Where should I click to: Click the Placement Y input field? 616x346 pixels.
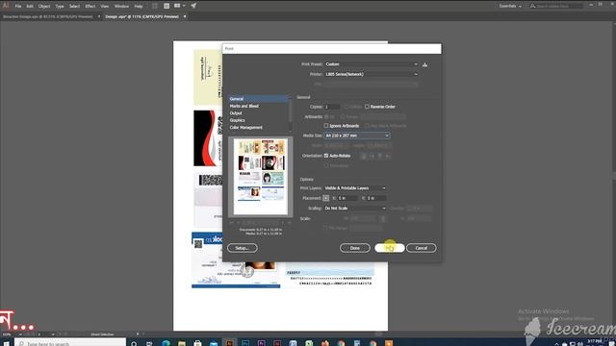[x=376, y=199]
